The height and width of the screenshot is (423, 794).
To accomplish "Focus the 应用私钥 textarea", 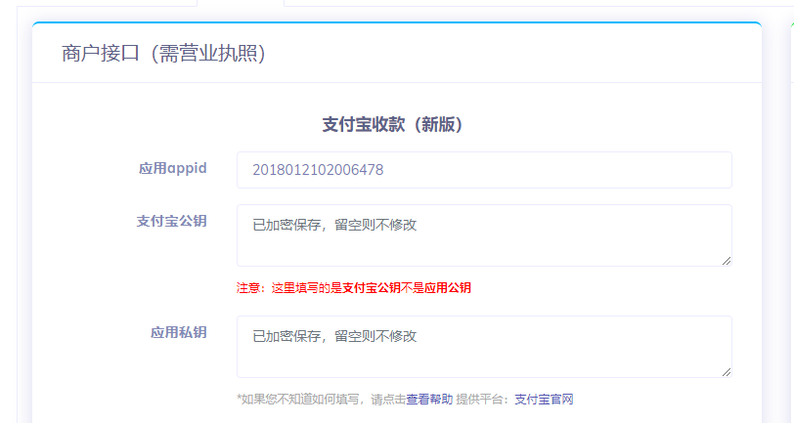I will click(x=484, y=347).
